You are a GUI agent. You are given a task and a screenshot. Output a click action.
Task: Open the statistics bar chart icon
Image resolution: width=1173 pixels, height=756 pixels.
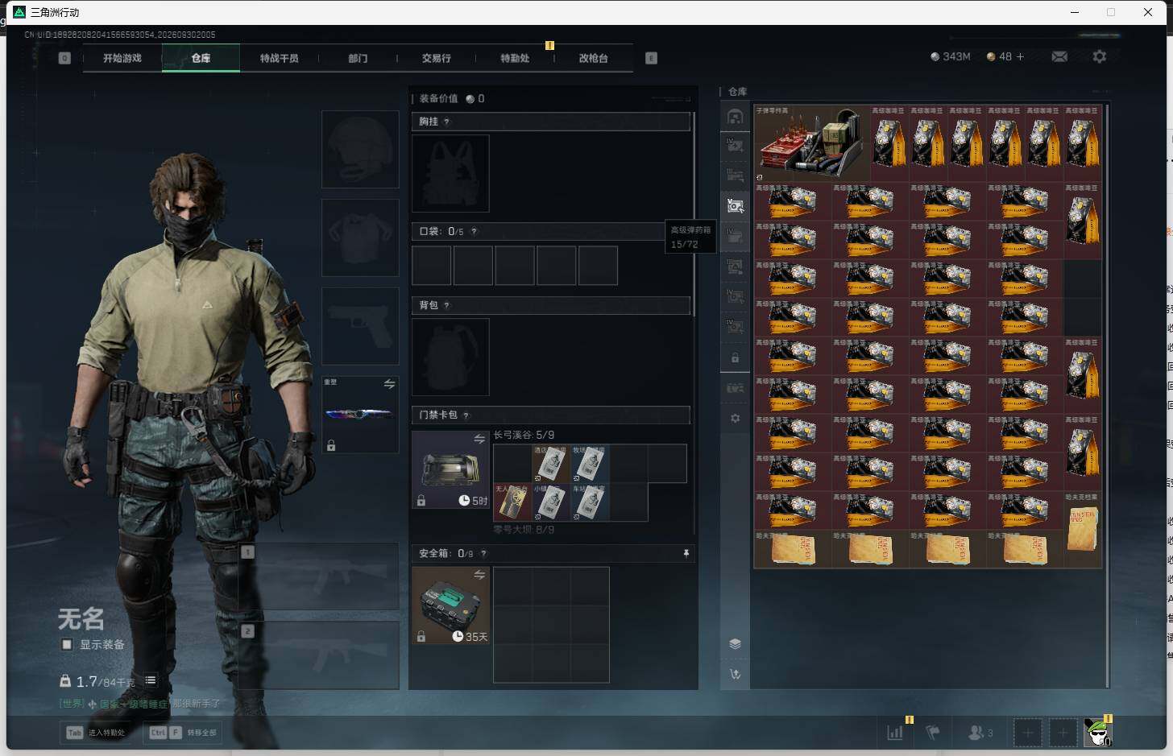click(x=895, y=733)
